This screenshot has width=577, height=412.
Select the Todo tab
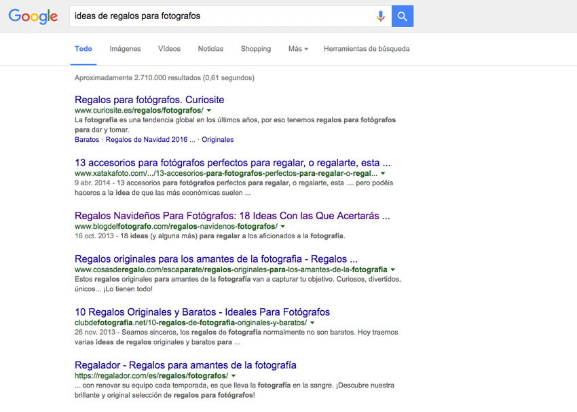pos(83,49)
